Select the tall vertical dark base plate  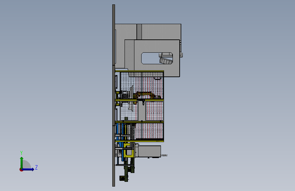(114, 95)
